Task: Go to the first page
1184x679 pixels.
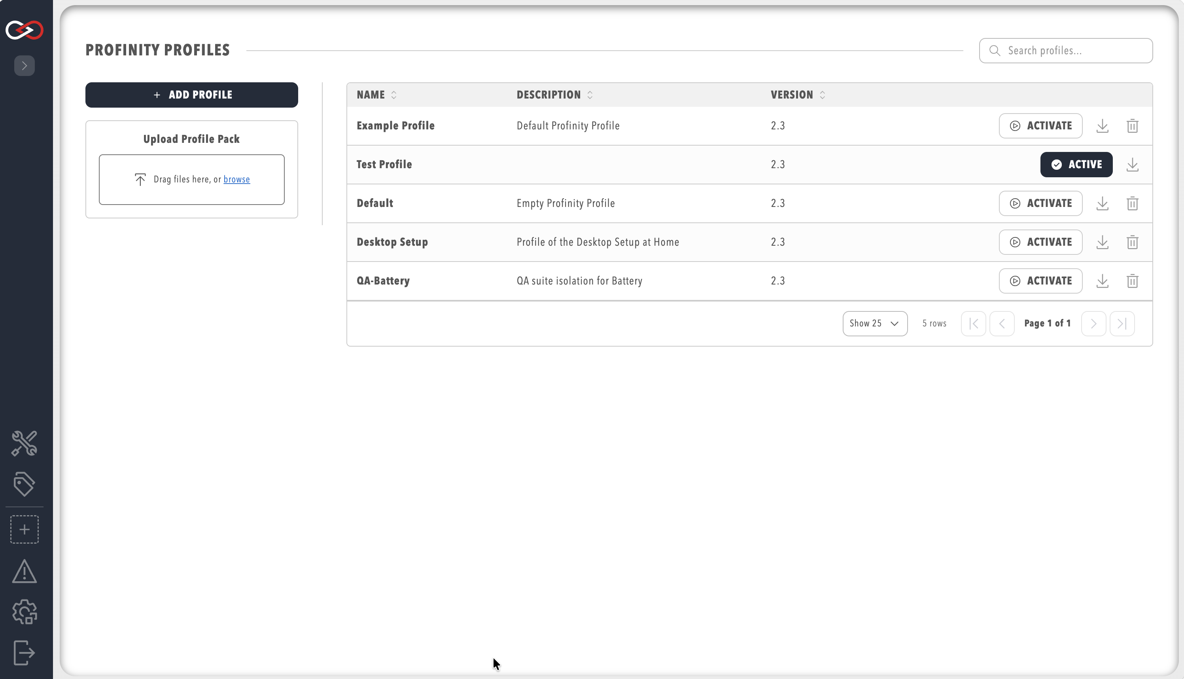Action: tap(973, 324)
